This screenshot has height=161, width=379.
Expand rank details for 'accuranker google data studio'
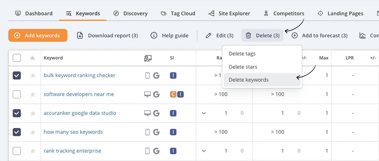coord(204,113)
